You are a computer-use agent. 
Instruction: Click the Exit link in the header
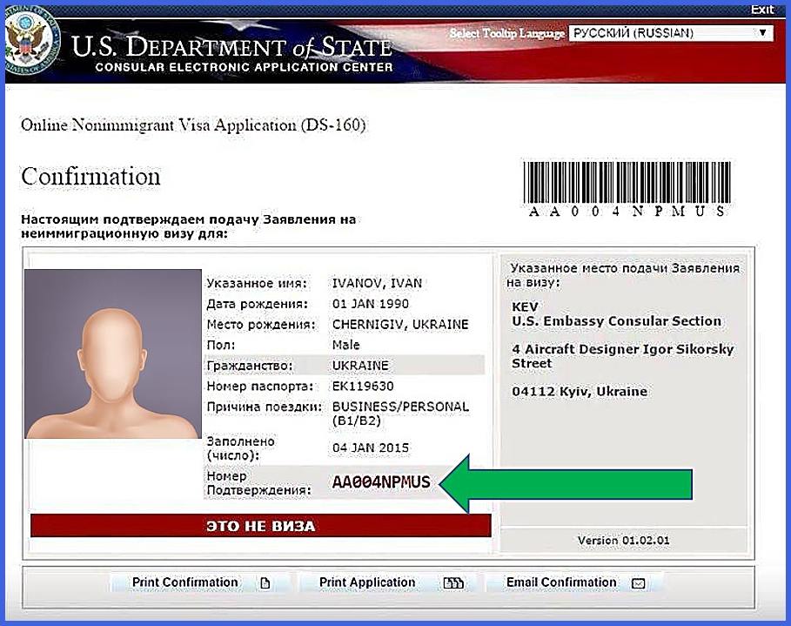(761, 10)
